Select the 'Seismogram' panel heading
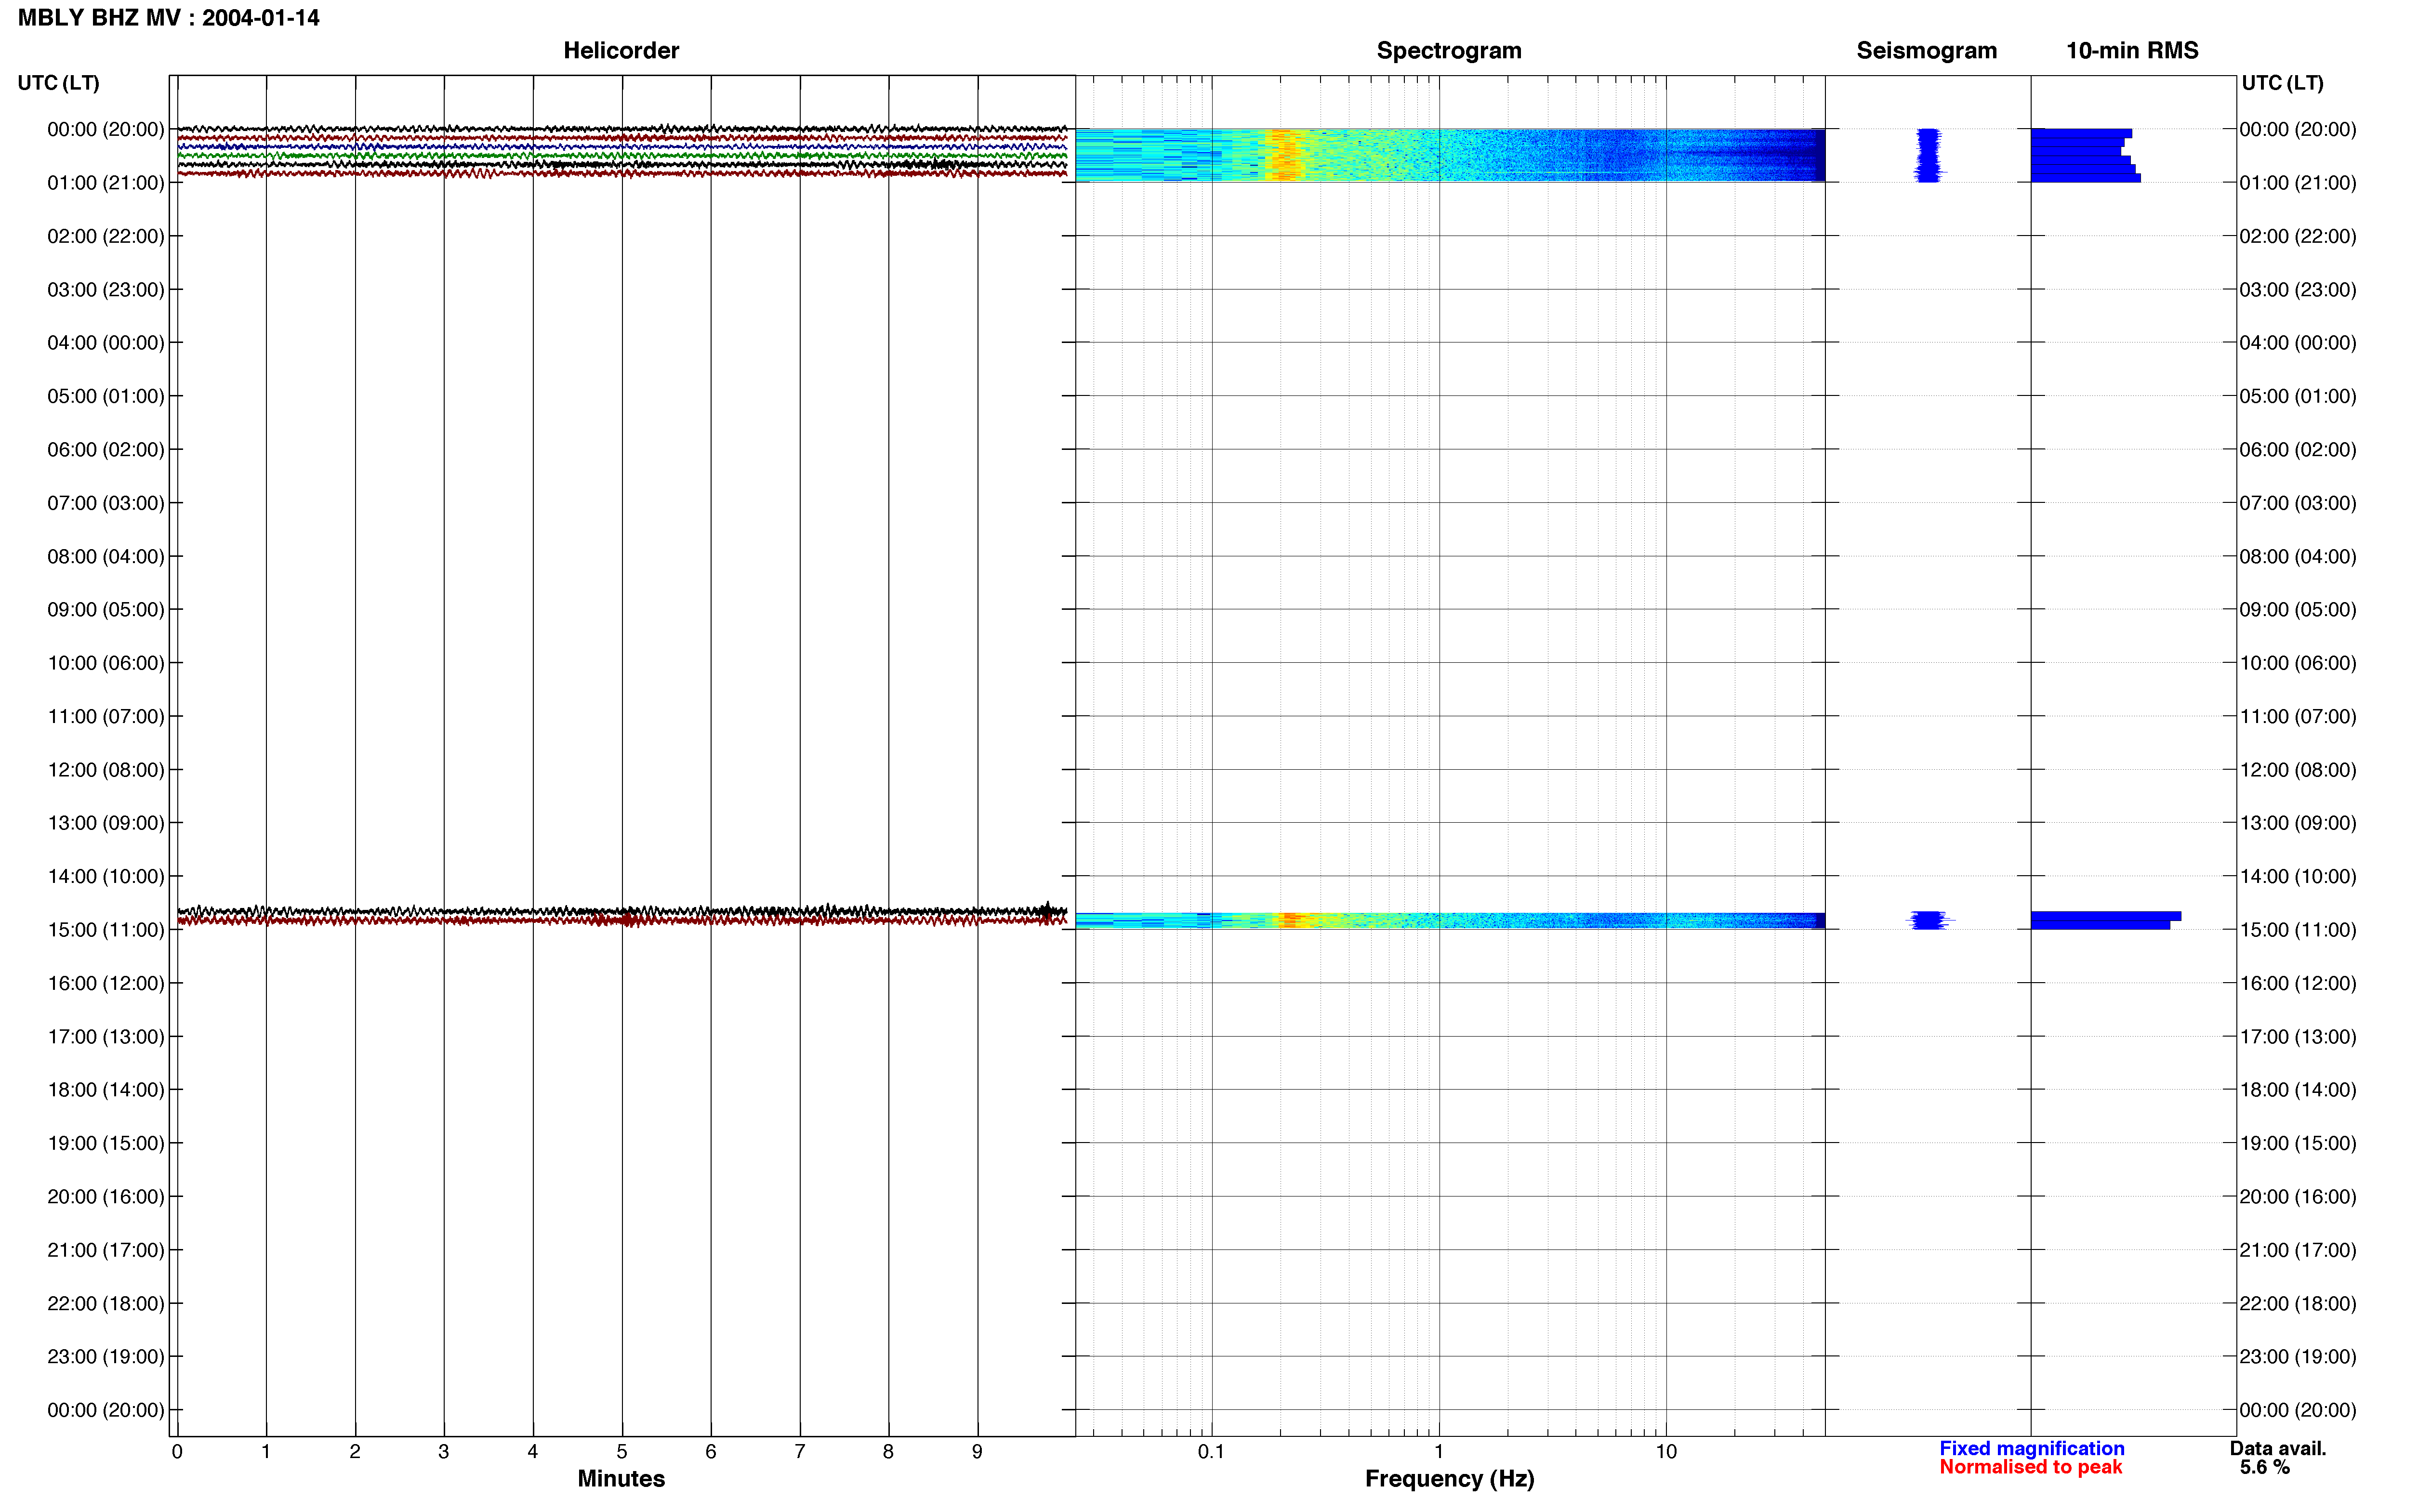The image size is (2418, 1512). [1926, 51]
